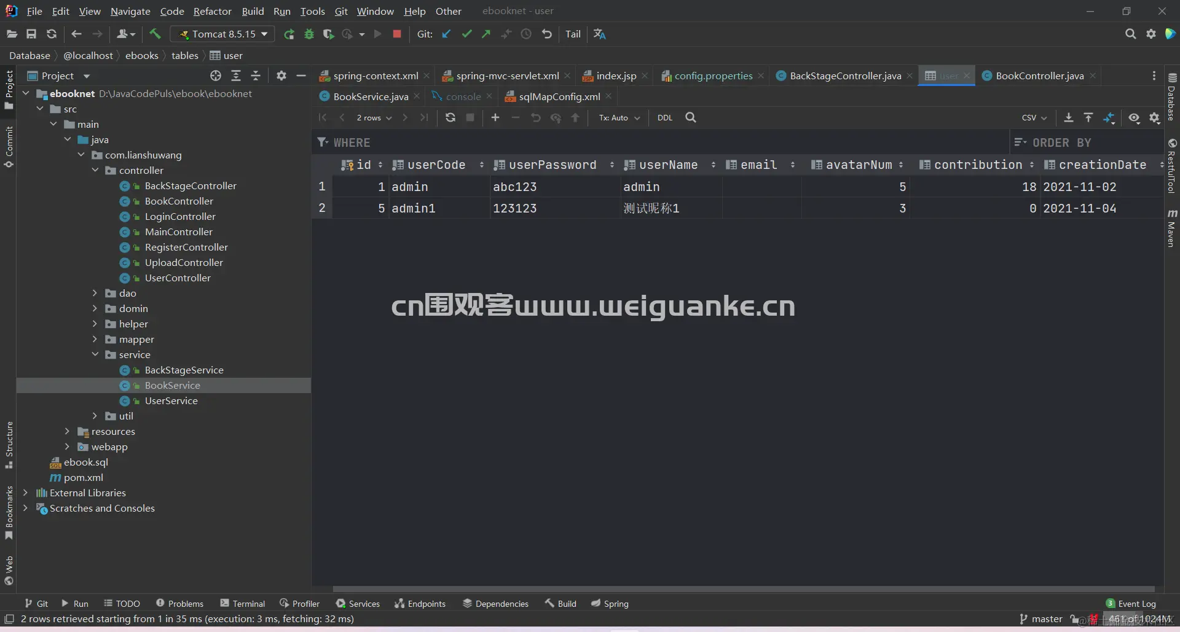Open the 2 rows page size dropdown
The width and height of the screenshot is (1180, 632).
374,118
